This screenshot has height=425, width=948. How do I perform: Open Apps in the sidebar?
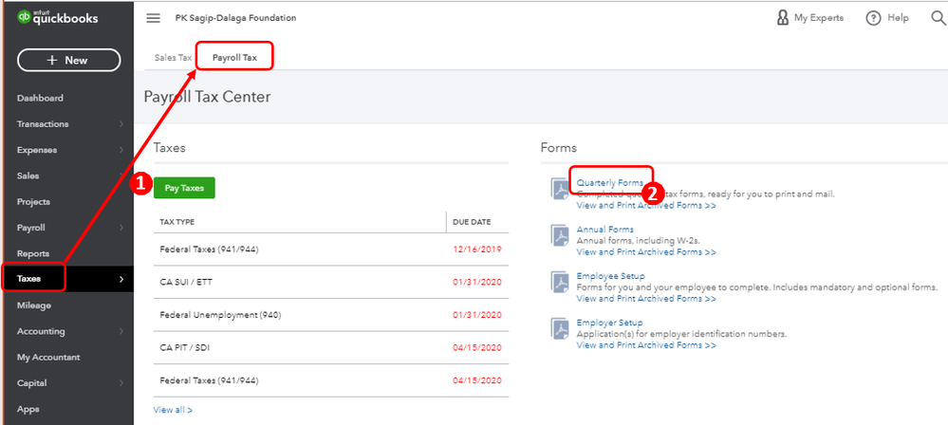coord(28,409)
